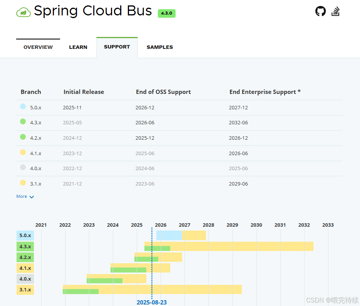Click the 4.0.x green OSS support bar
This screenshot has width=360, height=306.
click(104, 281)
